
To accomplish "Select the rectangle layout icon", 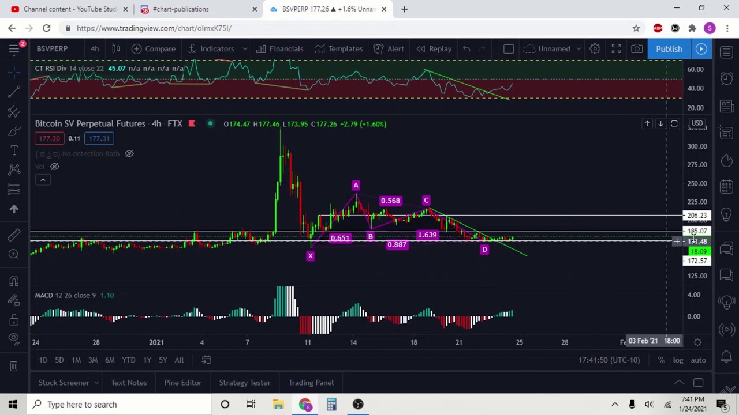I will pyautogui.click(x=509, y=49).
